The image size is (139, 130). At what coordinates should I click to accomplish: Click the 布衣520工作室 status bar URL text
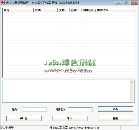pos(74,128)
